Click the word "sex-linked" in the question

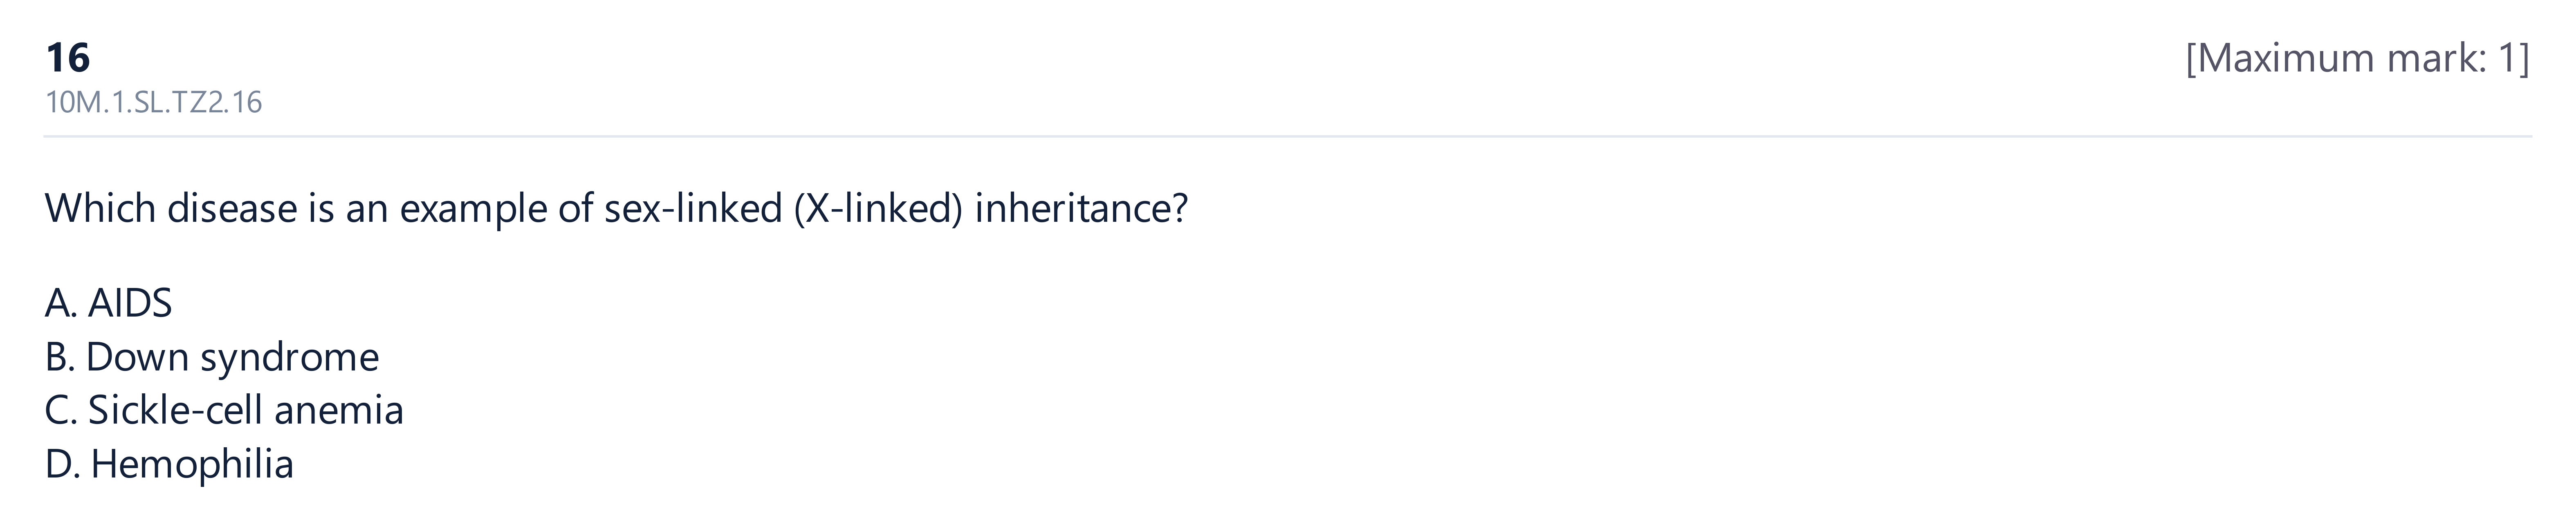693,209
